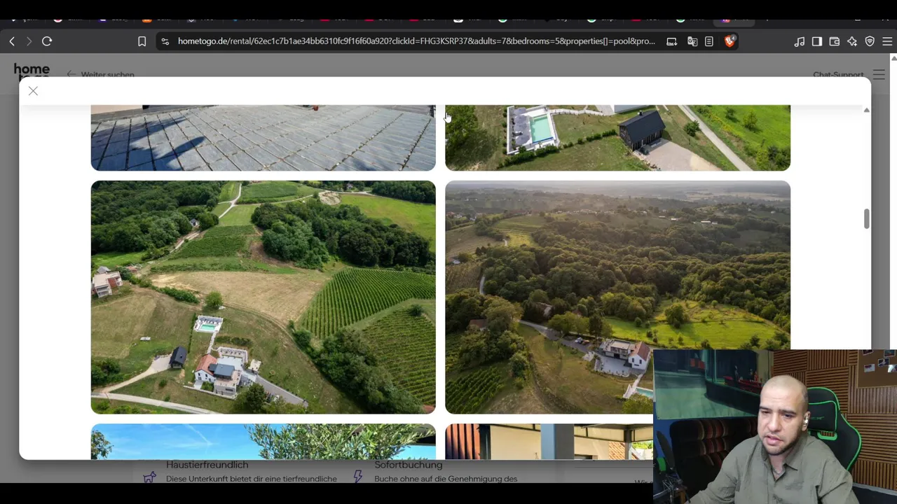Bookmark this page
Viewport: 897px width, 504px height.
coord(142,42)
